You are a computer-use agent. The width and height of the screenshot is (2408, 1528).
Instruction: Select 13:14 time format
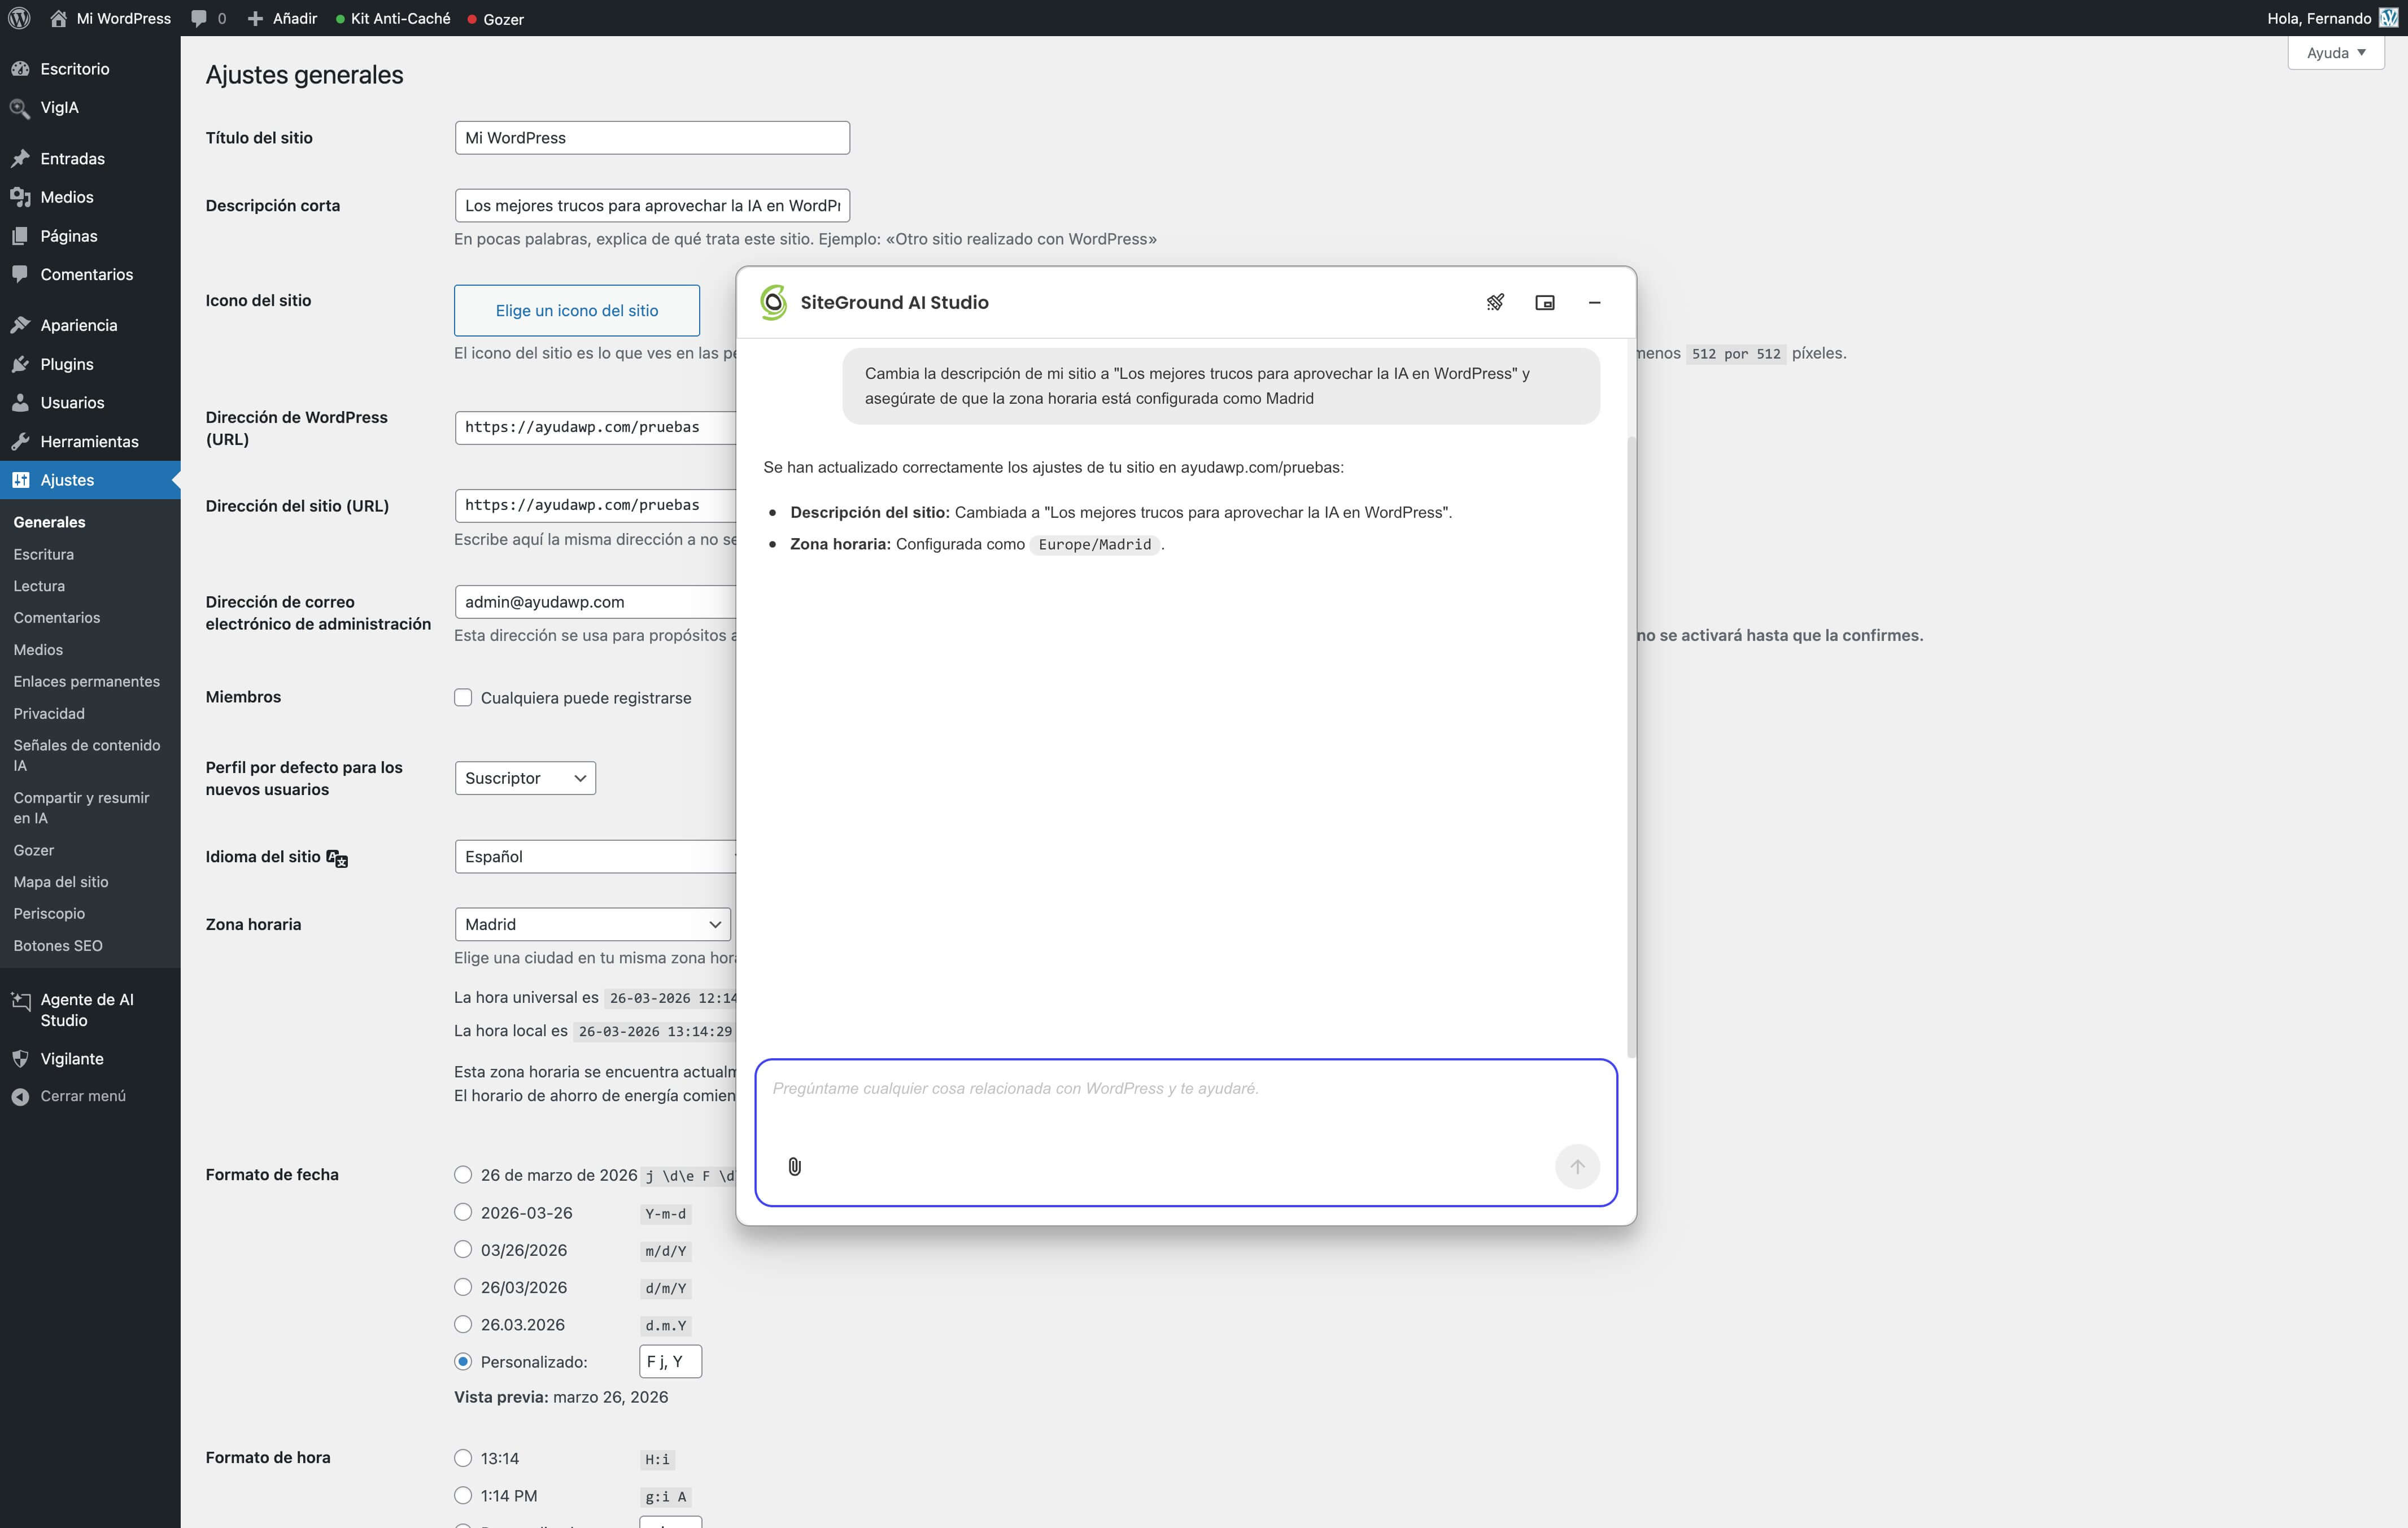[463, 1458]
